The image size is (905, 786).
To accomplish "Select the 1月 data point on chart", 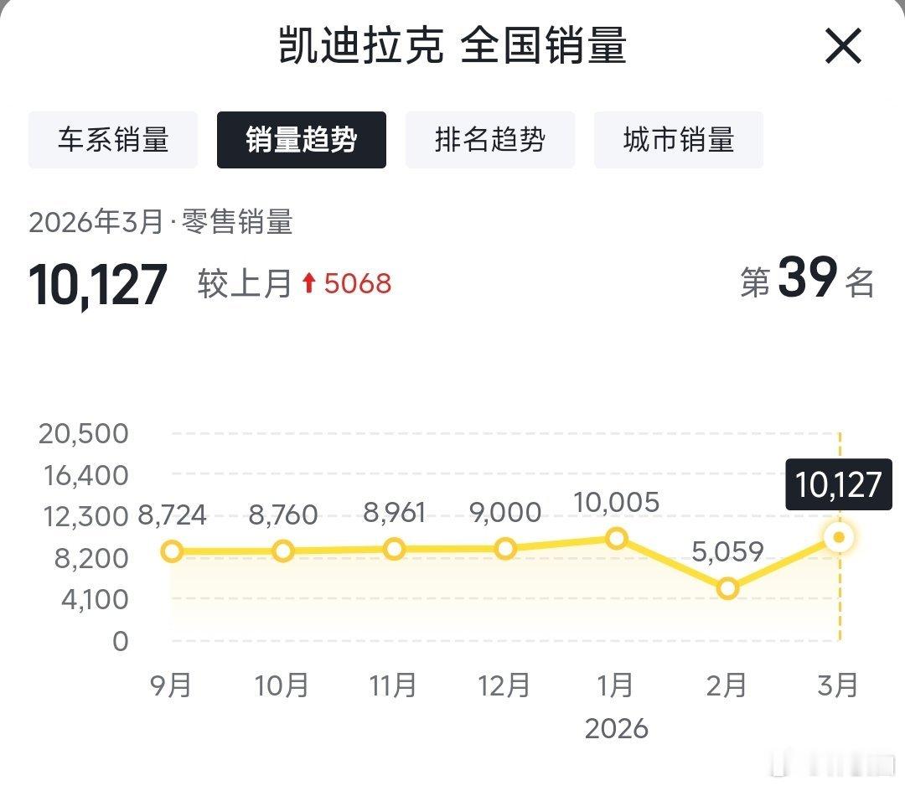I will 617,539.
